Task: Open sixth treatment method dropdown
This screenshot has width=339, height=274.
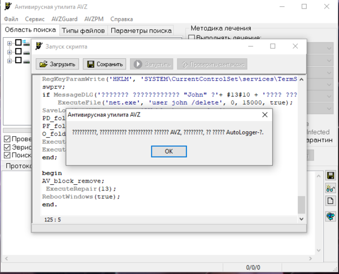Action: pos(329,108)
